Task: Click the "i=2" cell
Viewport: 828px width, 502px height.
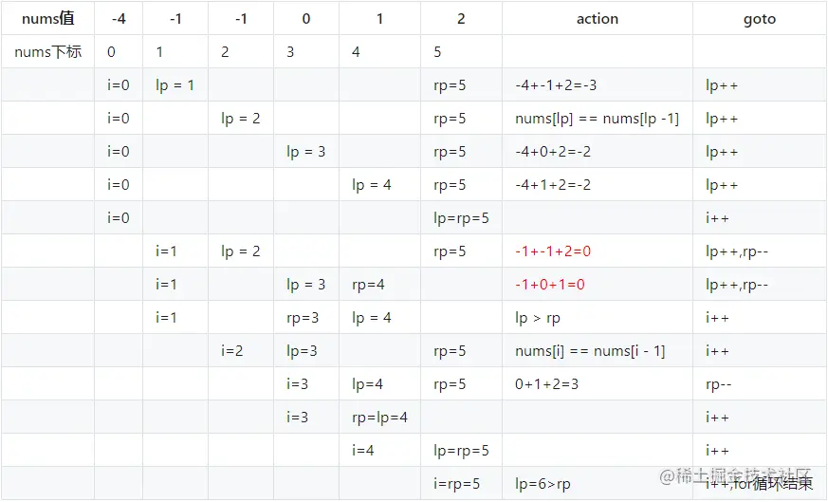Action: click(232, 351)
